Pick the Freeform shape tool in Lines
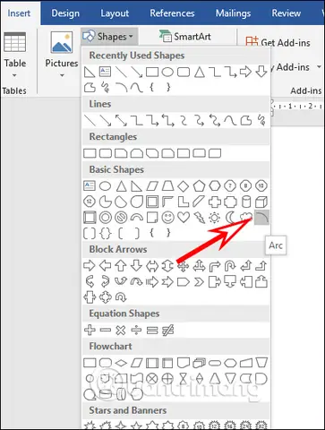 pos(246,120)
